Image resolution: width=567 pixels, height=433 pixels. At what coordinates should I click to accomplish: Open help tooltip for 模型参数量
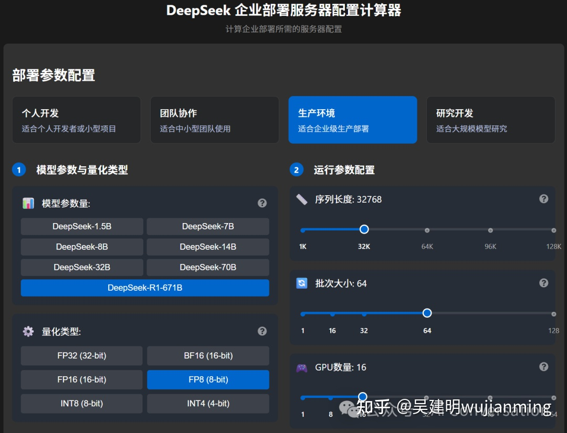coord(262,203)
